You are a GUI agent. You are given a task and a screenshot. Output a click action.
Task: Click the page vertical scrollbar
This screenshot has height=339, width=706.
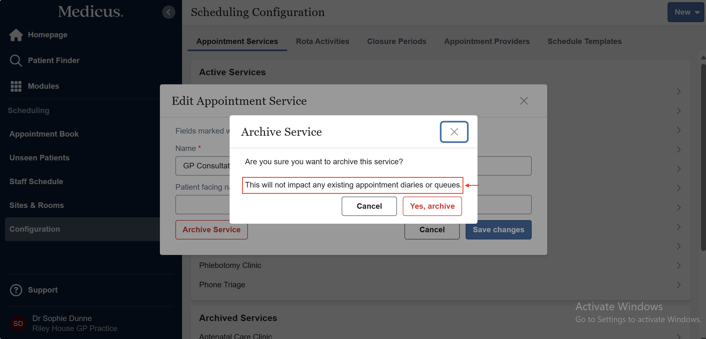pos(703,158)
